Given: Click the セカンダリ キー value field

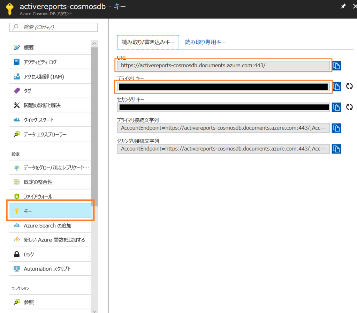Looking at the screenshot, I should coord(223,107).
